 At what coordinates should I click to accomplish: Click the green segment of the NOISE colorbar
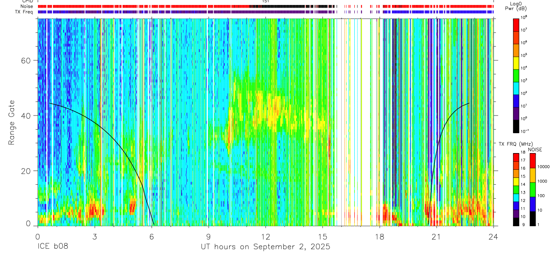coord(533,189)
